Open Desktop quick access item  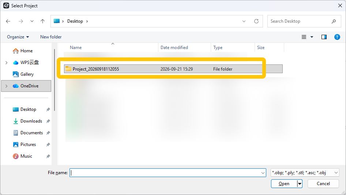coord(28,109)
